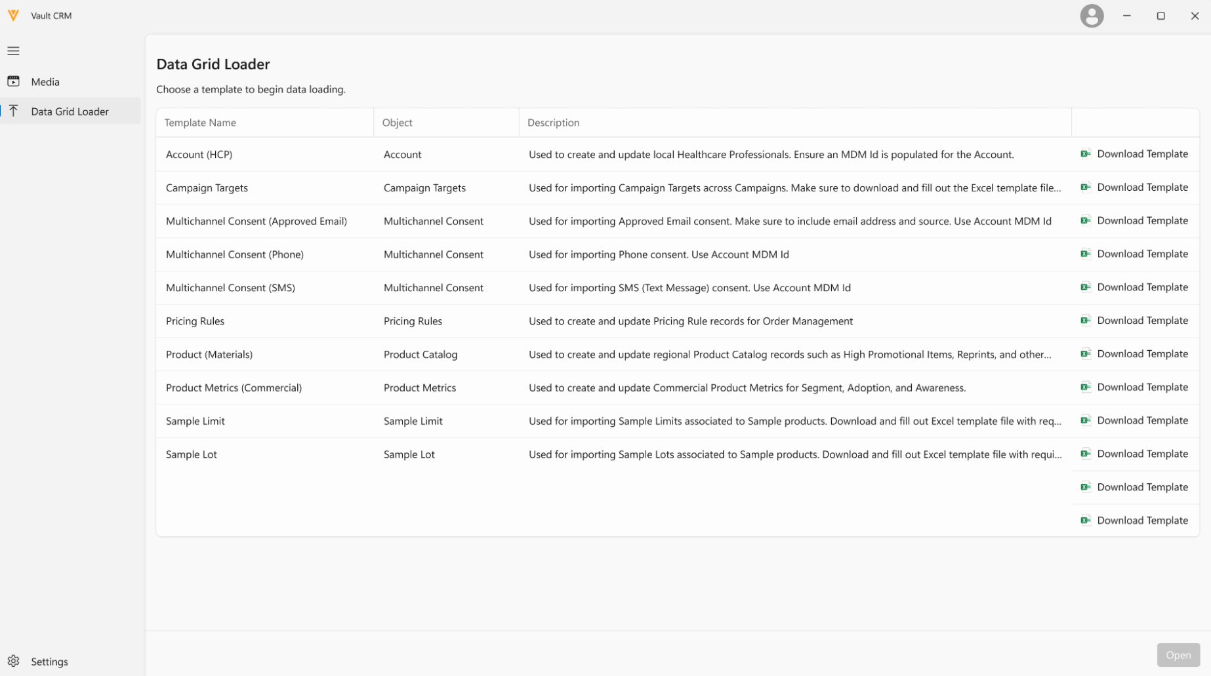This screenshot has height=676, width=1211.
Task: Click the Media icon in sidebar
Action: [x=13, y=81]
